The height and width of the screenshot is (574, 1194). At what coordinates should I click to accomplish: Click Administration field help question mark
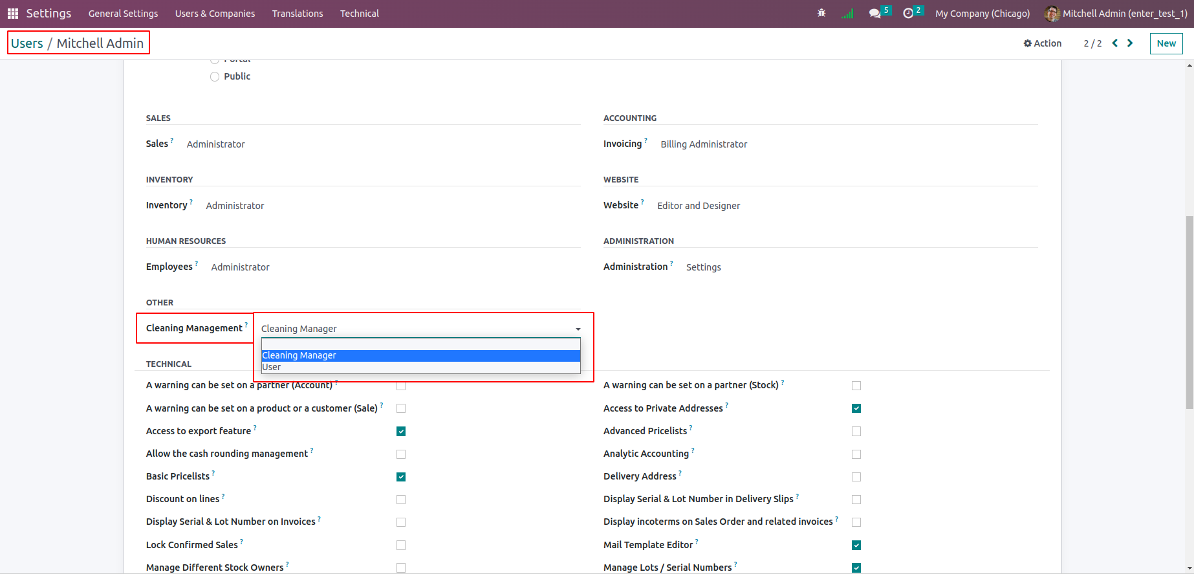click(671, 263)
